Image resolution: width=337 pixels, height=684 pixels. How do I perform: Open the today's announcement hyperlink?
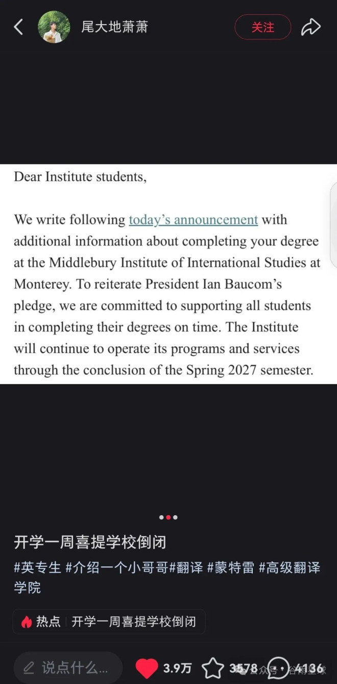pos(194,220)
